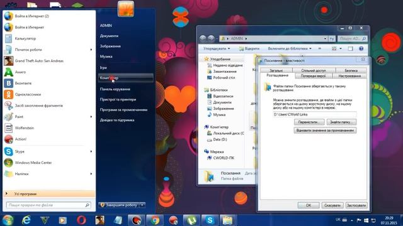Switch to uTorrent on the taskbar
The height and width of the screenshot is (226, 403).
191,220
